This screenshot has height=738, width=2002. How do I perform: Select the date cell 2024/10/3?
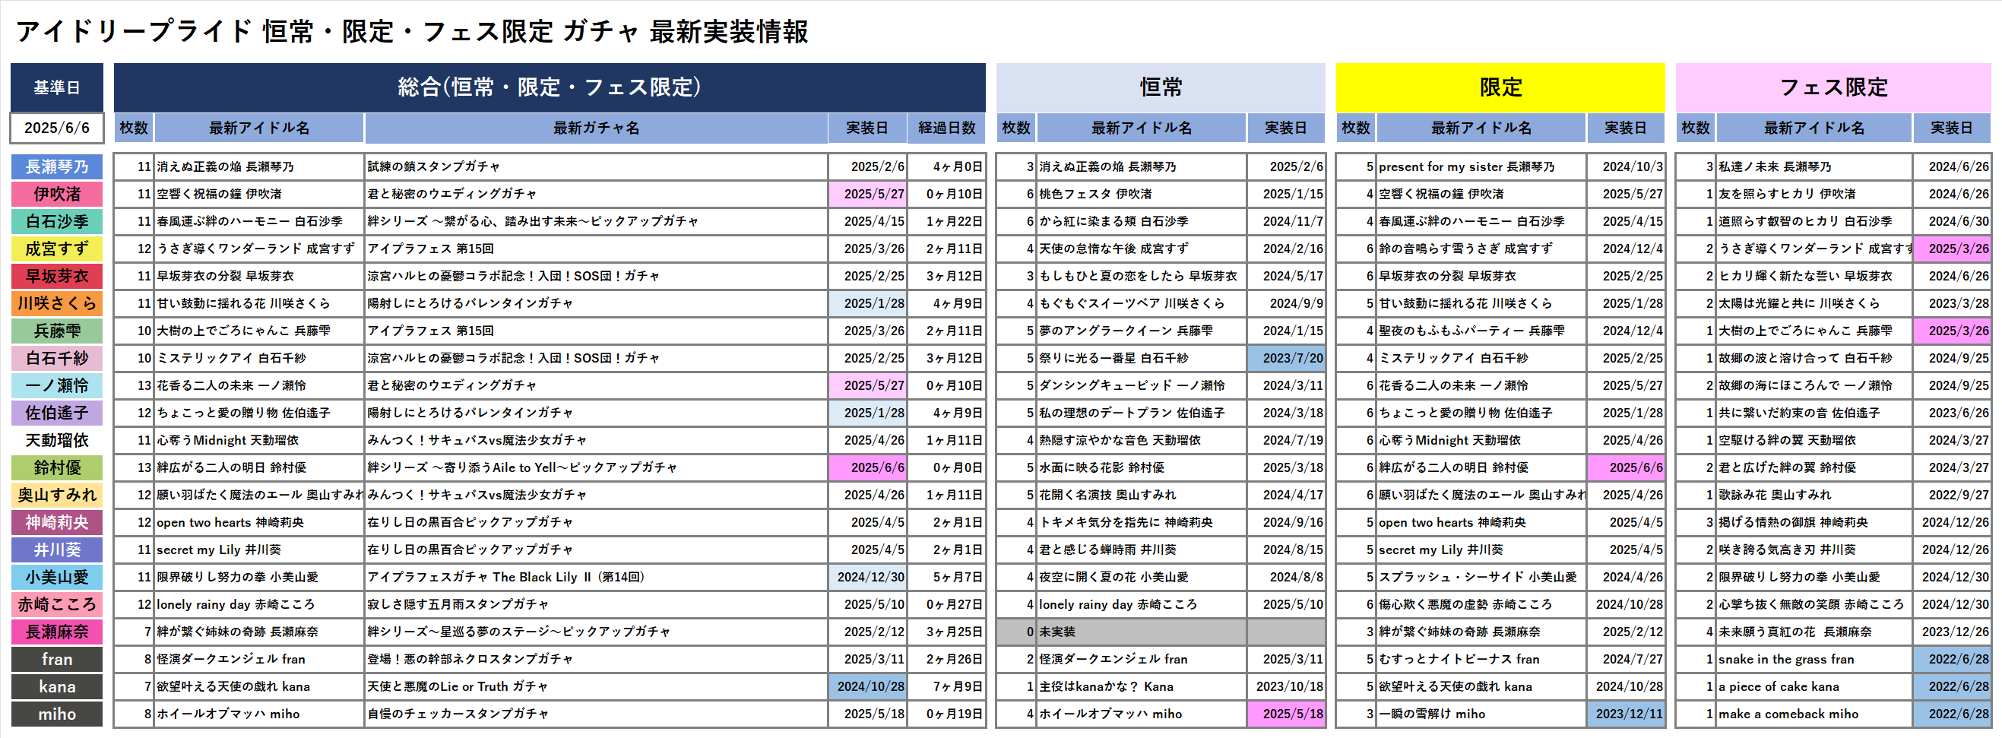(x=1626, y=167)
